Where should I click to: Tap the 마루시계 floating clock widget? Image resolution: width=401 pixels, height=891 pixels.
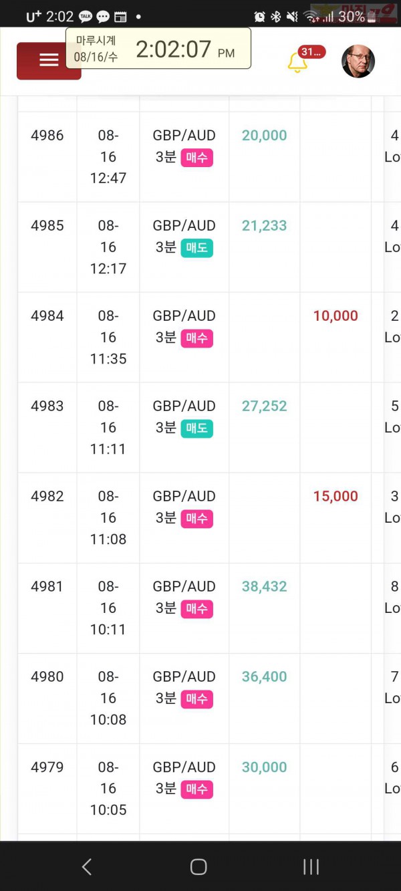click(x=158, y=48)
